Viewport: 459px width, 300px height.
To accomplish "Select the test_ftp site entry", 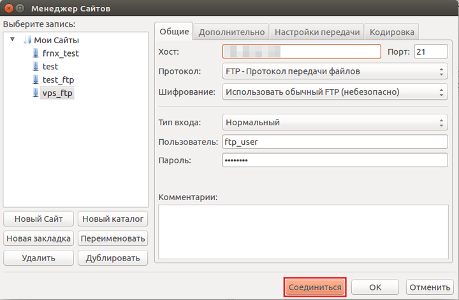I will [x=58, y=79].
